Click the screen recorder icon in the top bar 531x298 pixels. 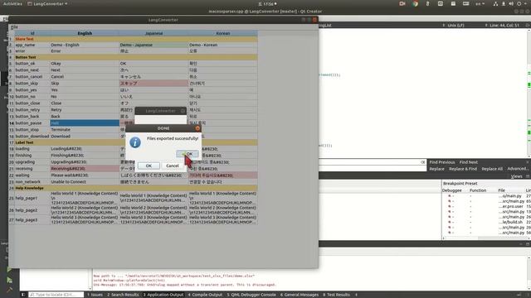pyautogui.click(x=402, y=3)
